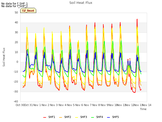This screenshot has width=162, height=122.
Task: Click the 'Nov 12' x-axis date label
Action: pyautogui.click(x=130, y=105)
